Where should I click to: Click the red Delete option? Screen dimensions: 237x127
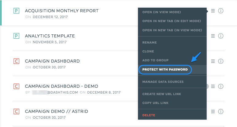[x=149, y=115]
